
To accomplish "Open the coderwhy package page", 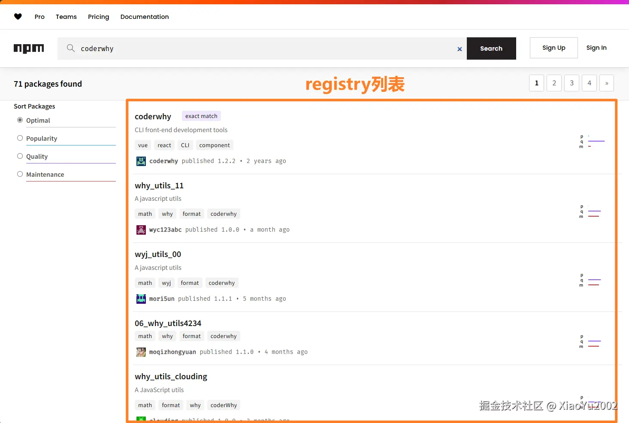I will tap(153, 116).
